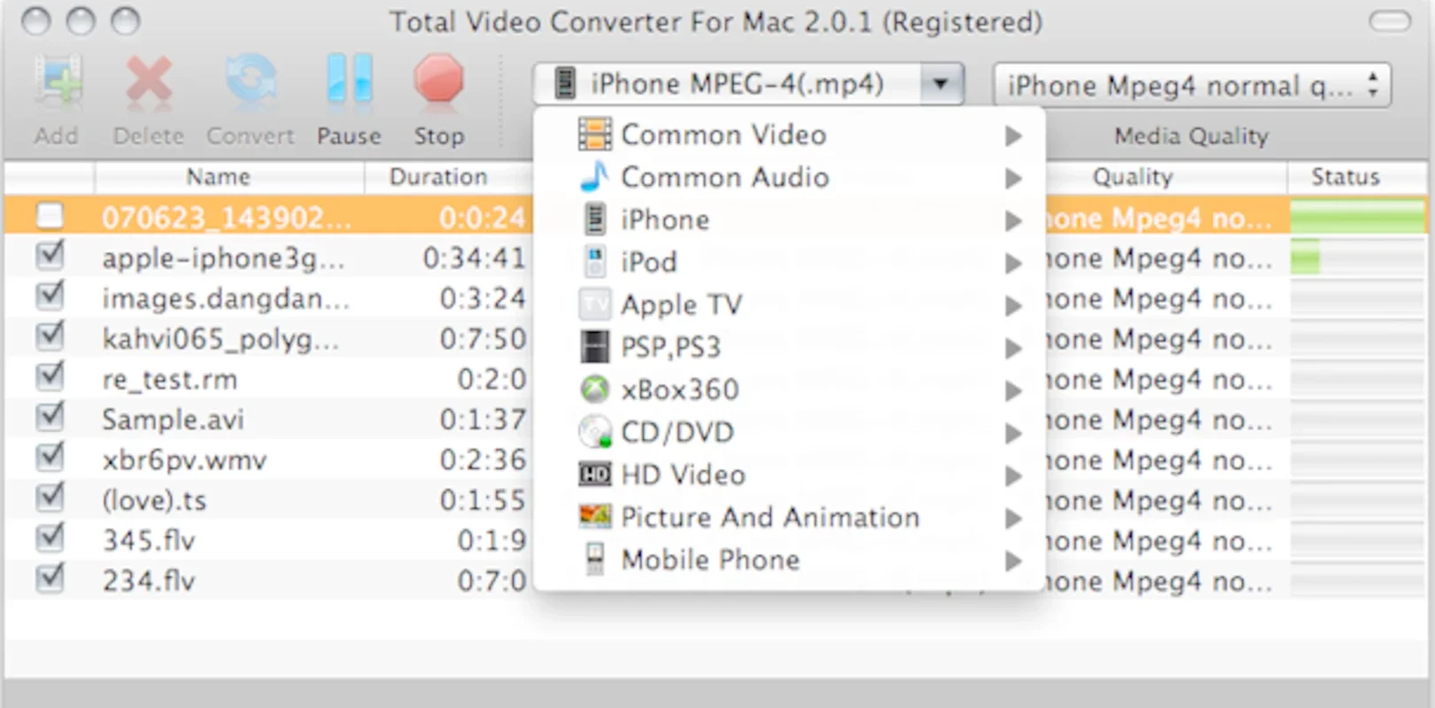Uncheck the re_test.rm checkbox
The height and width of the screenshot is (708, 1435).
coord(50,377)
